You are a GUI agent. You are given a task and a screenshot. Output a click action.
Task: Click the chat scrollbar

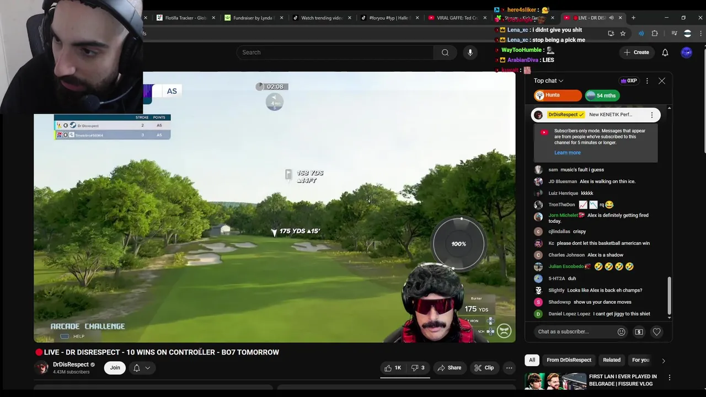point(670,296)
